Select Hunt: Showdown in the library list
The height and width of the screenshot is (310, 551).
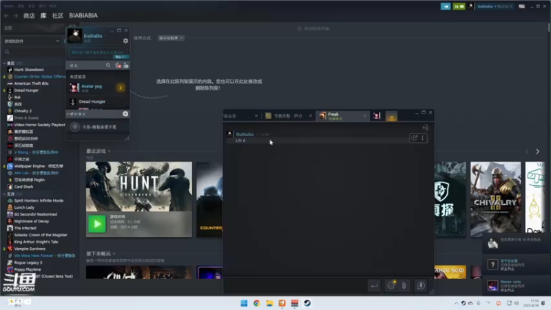pos(29,70)
